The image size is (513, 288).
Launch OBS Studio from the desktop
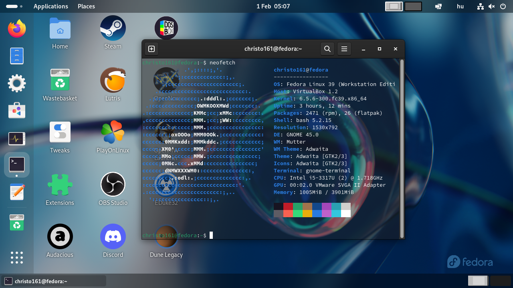pos(113,189)
